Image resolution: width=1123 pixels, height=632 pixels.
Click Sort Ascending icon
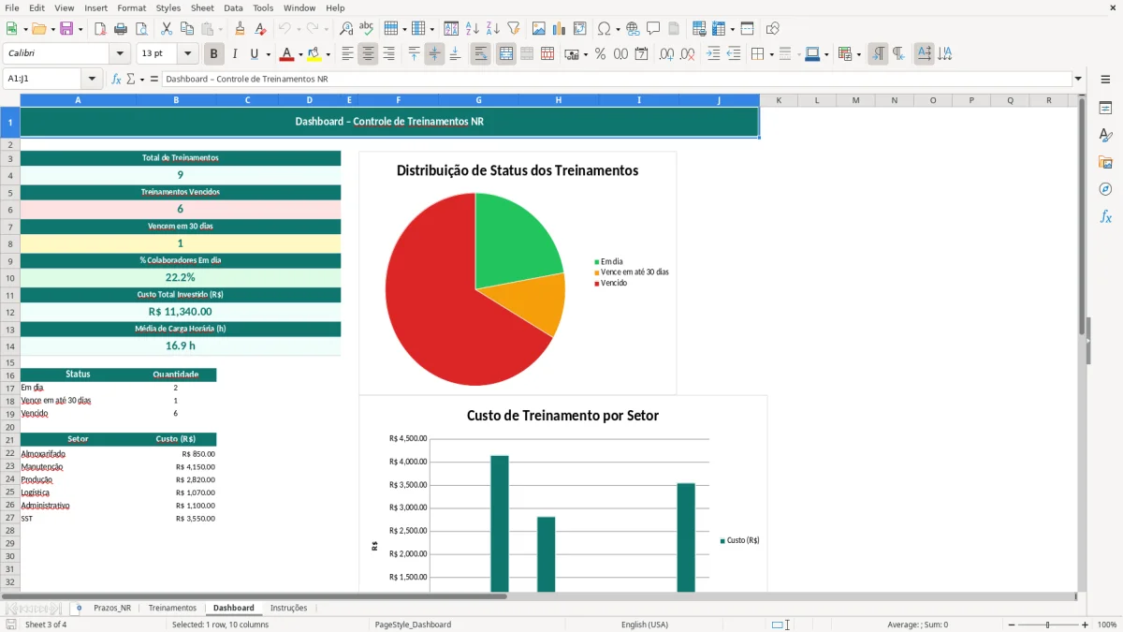pyautogui.click(x=473, y=29)
